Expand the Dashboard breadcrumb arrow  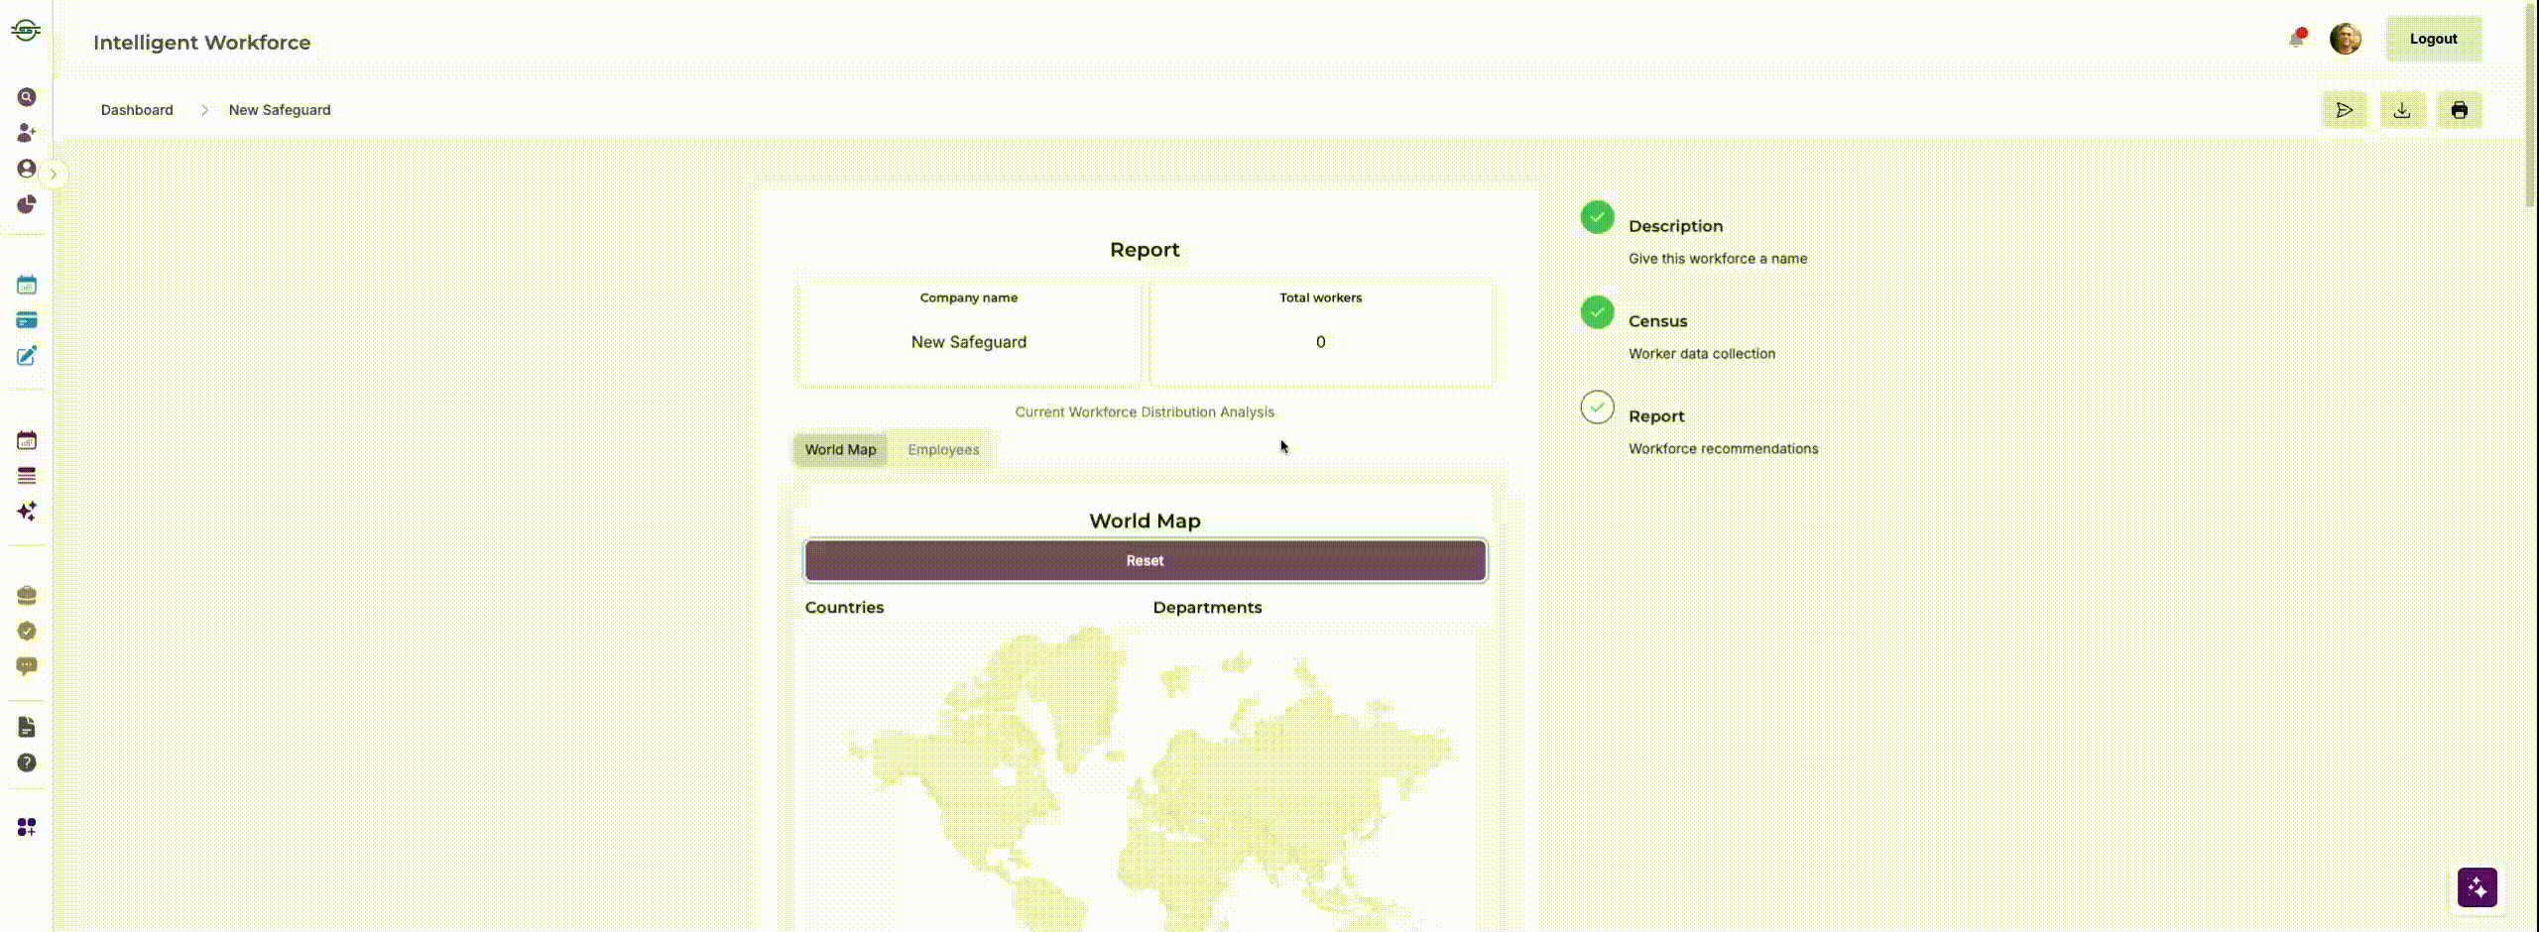tap(204, 110)
